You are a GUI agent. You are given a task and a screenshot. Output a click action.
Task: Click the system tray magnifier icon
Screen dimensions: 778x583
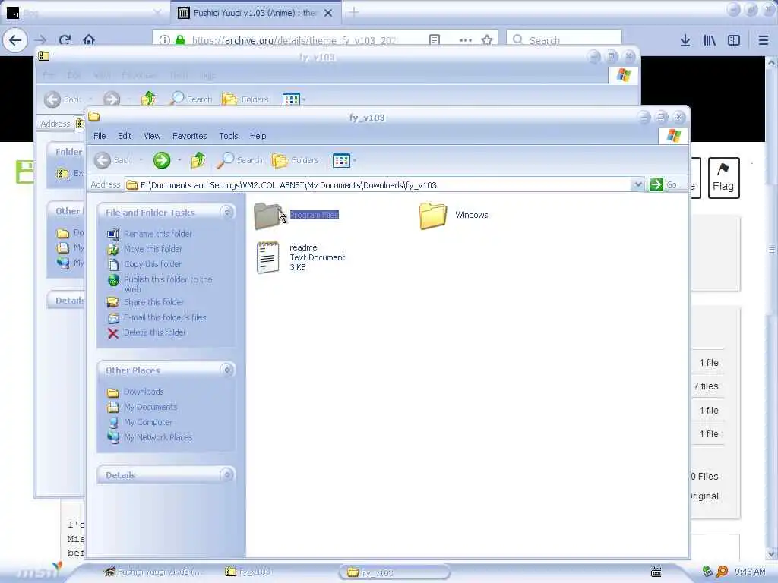pos(722,572)
